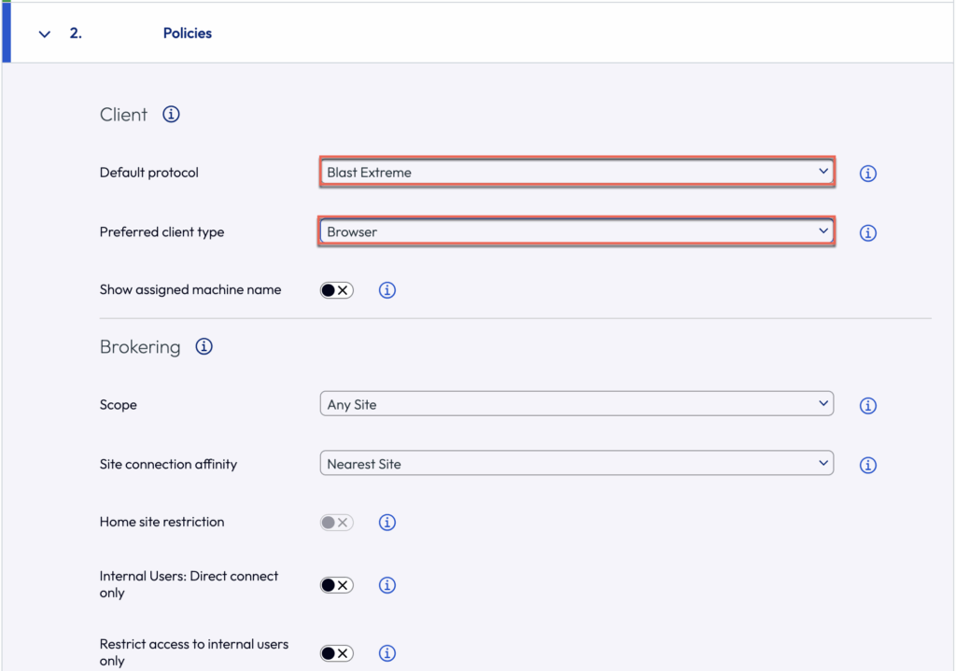The height and width of the screenshot is (671, 956).
Task: Click info icon for Scope setting
Action: pyautogui.click(x=868, y=406)
